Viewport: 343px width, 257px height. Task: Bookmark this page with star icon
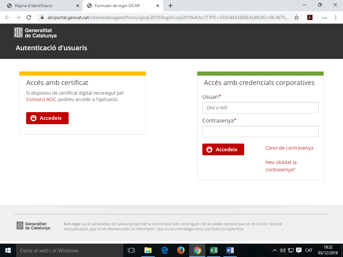pyautogui.click(x=296, y=17)
